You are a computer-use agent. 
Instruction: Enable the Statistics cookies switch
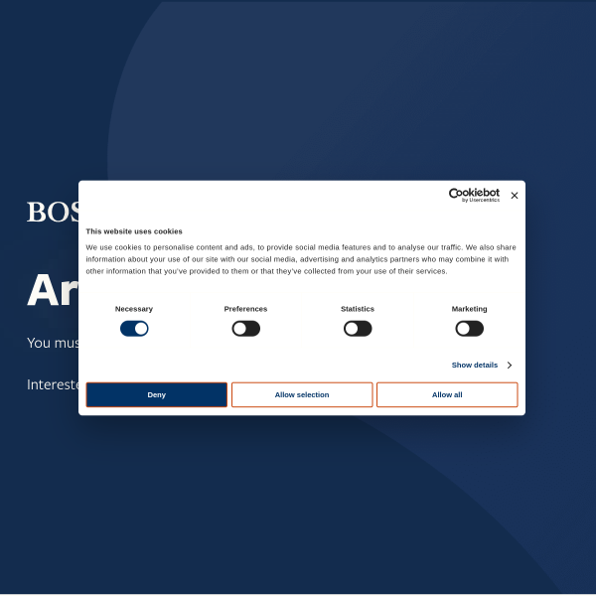(x=358, y=329)
